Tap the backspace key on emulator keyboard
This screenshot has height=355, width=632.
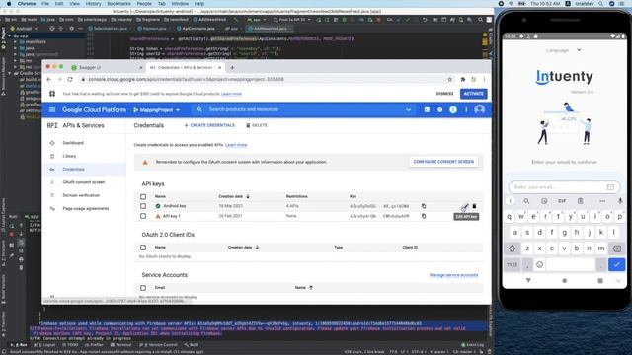[616, 248]
